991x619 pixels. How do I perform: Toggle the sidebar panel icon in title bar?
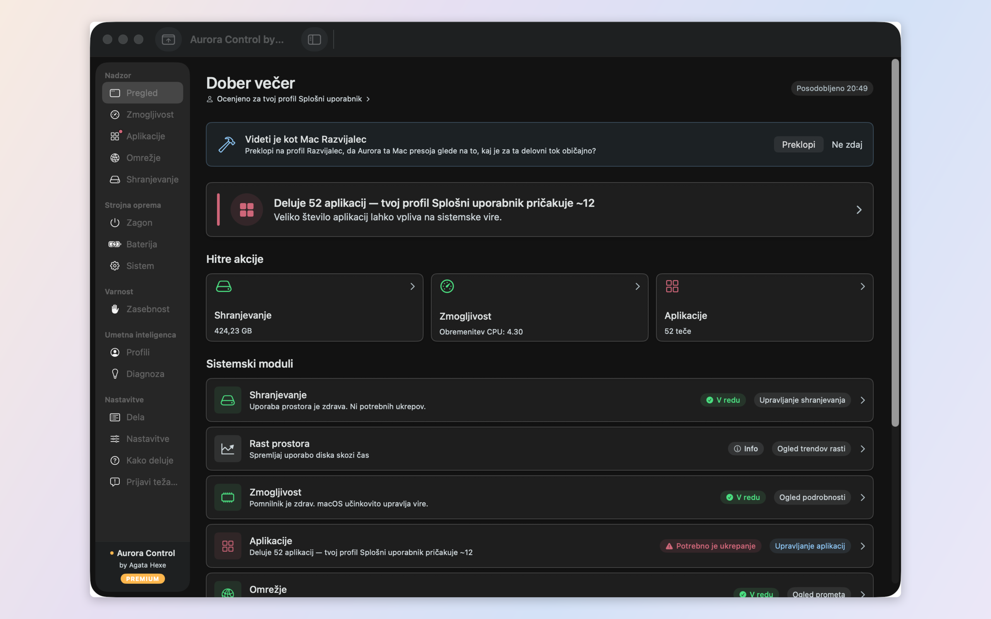pyautogui.click(x=314, y=39)
